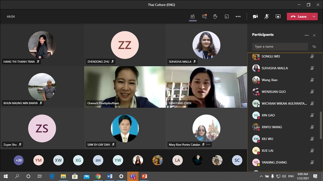The height and width of the screenshot is (181, 323).
Task: Click mic icon next to SONGLI WEI
Action: (312, 56)
